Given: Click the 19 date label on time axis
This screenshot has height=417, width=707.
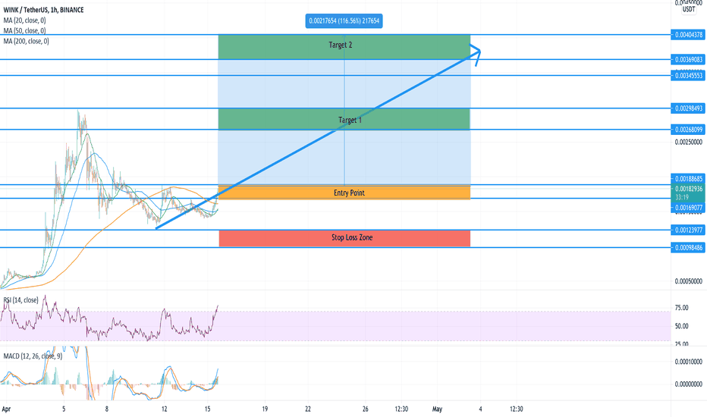Looking at the screenshot, I should (x=265, y=409).
